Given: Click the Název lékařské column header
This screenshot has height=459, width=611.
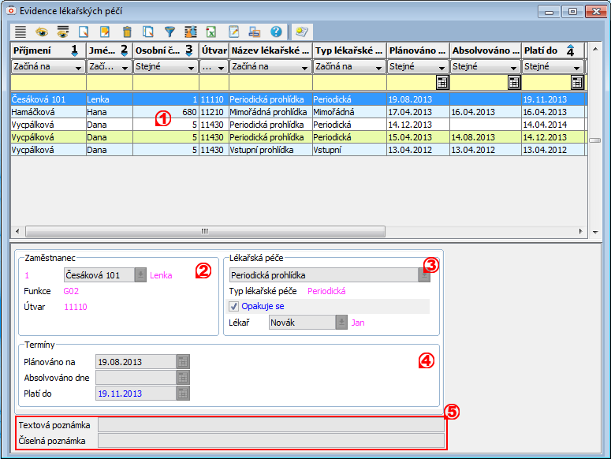Looking at the screenshot, I should (x=270, y=50).
